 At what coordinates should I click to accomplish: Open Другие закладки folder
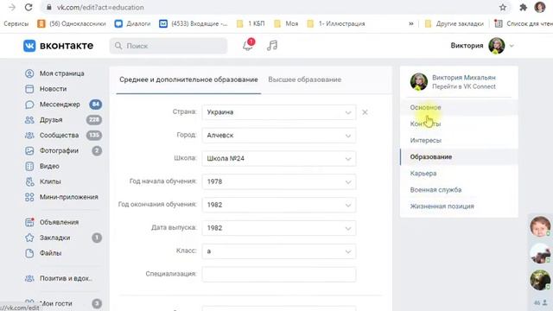454,23
